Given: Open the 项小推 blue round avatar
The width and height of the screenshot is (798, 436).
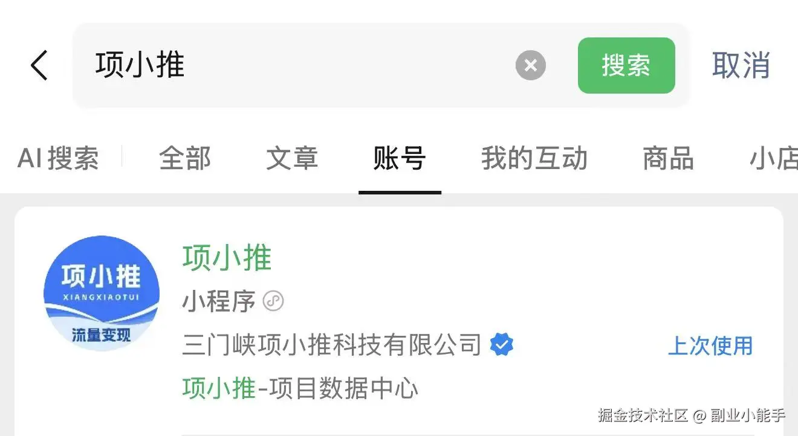Looking at the screenshot, I should (x=102, y=293).
